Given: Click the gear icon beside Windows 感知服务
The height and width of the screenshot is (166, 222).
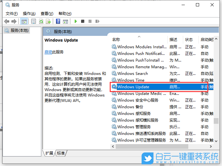Looking at the screenshot, I should click(114, 113).
